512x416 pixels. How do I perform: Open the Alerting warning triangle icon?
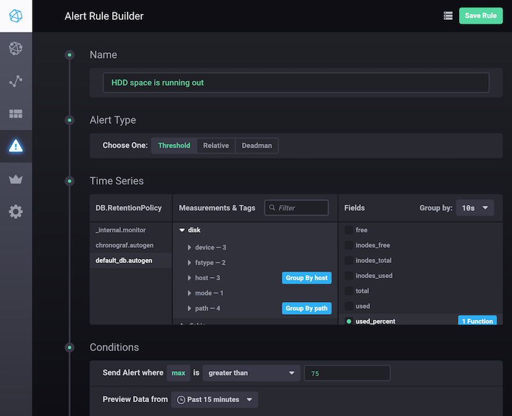coord(16,146)
